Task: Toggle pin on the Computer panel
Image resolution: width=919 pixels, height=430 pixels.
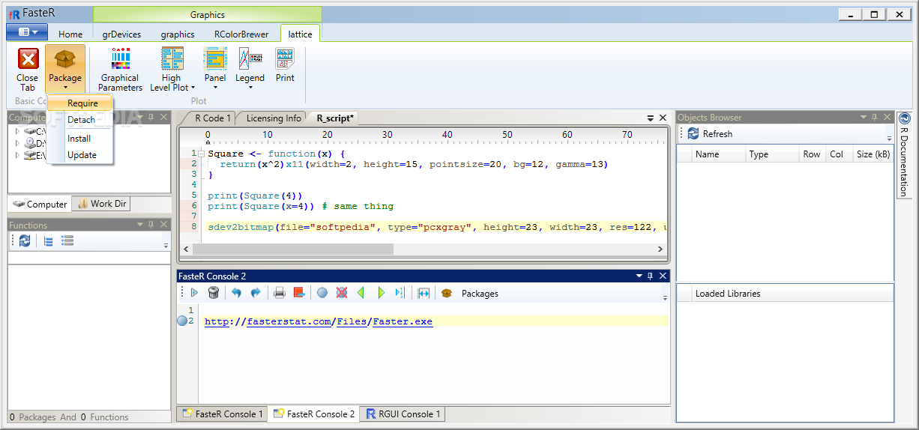Action: click(151, 118)
